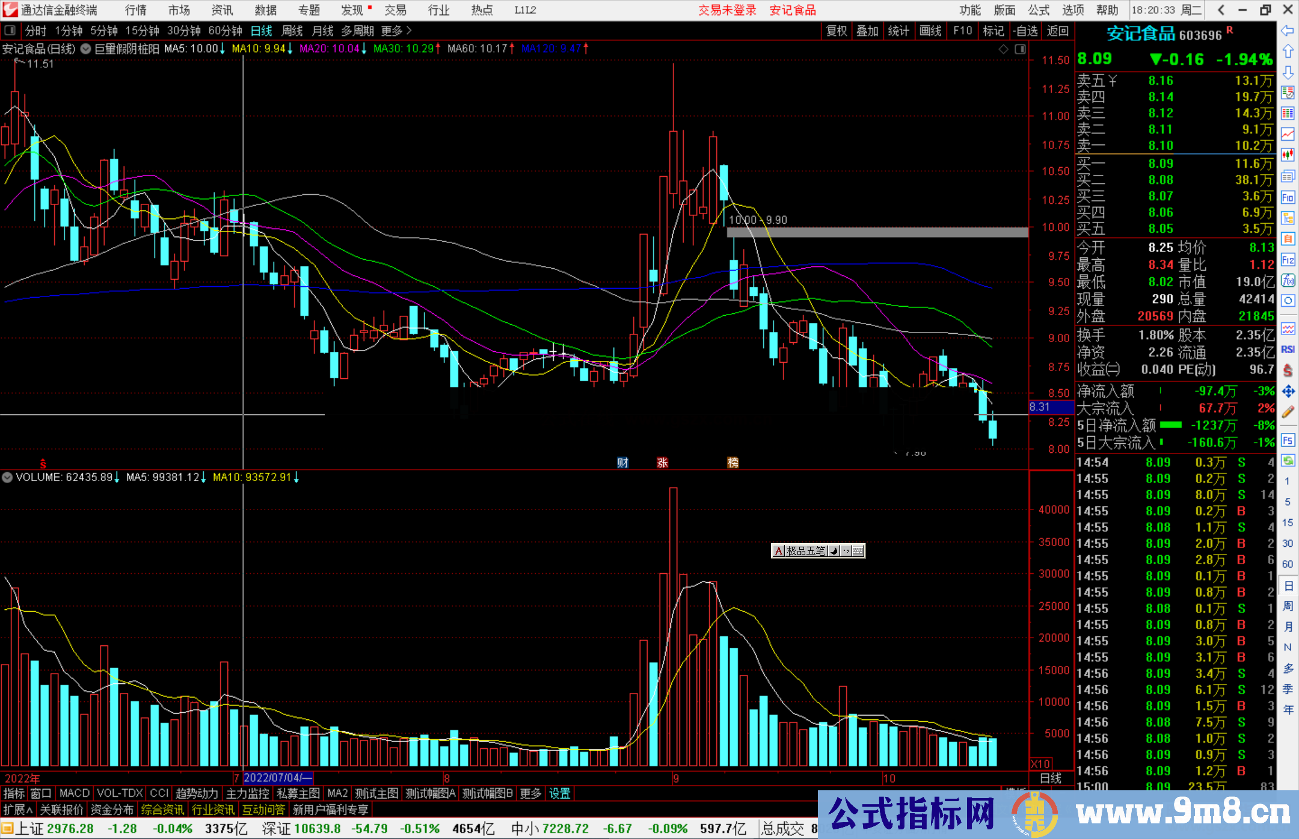Toggle the panel icon left of 分时

coord(10,30)
